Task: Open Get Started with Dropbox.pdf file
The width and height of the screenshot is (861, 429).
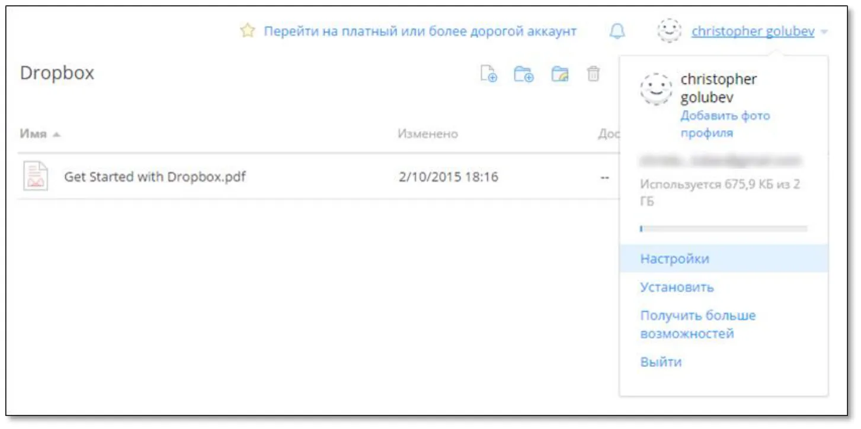Action: (155, 176)
